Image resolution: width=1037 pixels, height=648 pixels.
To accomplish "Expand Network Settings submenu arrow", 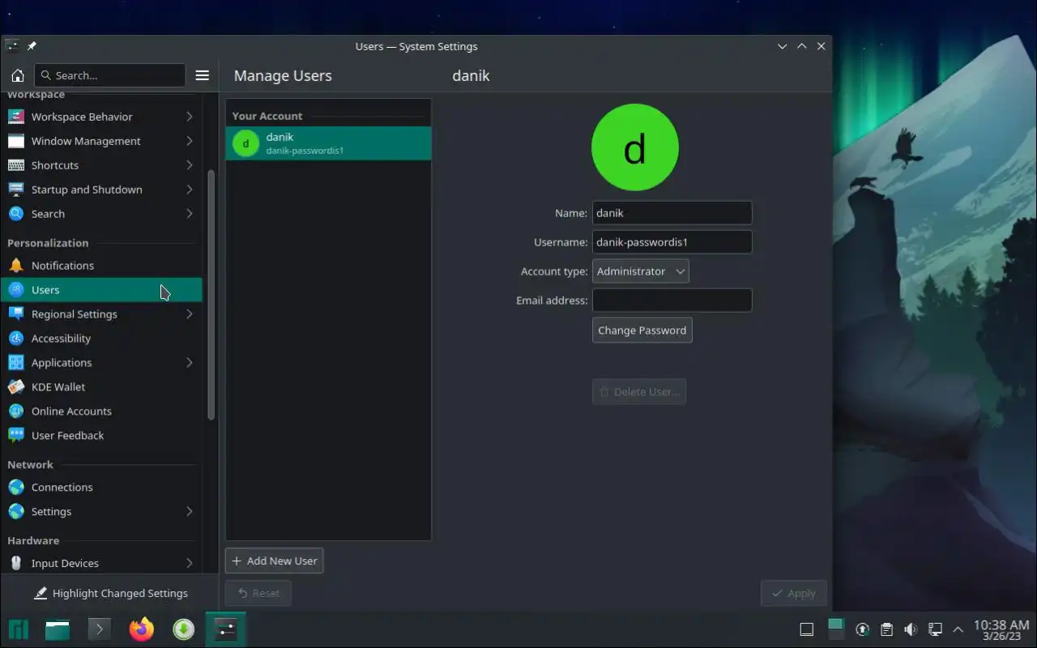I will coord(189,512).
